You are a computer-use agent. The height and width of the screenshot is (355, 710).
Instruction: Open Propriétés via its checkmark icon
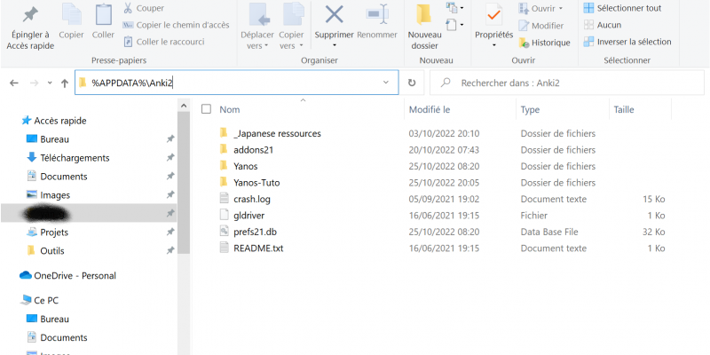pyautogui.click(x=493, y=15)
